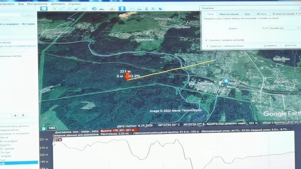Toggle the sunlight across landscape icon
The image size is (301, 169).
[x=102, y=8]
